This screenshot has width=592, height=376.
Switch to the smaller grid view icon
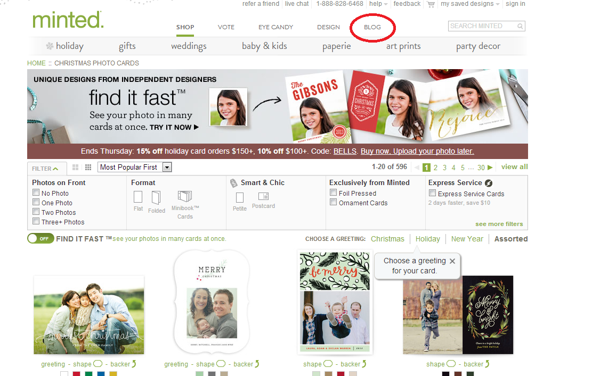(88, 168)
